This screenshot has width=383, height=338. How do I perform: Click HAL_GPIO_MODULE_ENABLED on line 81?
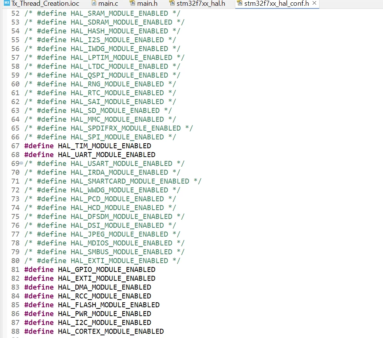tap(107, 270)
